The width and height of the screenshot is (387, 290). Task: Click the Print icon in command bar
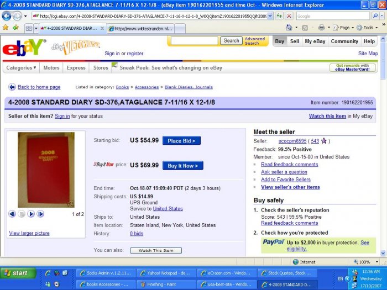(x=321, y=28)
